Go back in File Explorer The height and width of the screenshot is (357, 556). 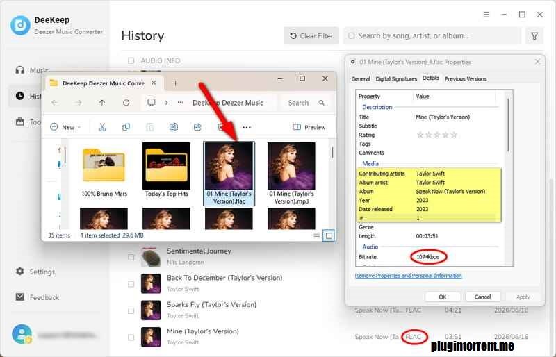tap(55, 103)
